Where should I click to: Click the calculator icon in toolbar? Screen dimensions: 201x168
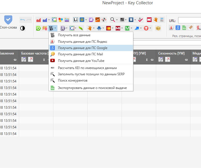click(162, 20)
